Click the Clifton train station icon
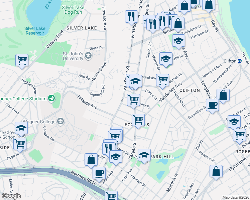 (x=240, y=61)
